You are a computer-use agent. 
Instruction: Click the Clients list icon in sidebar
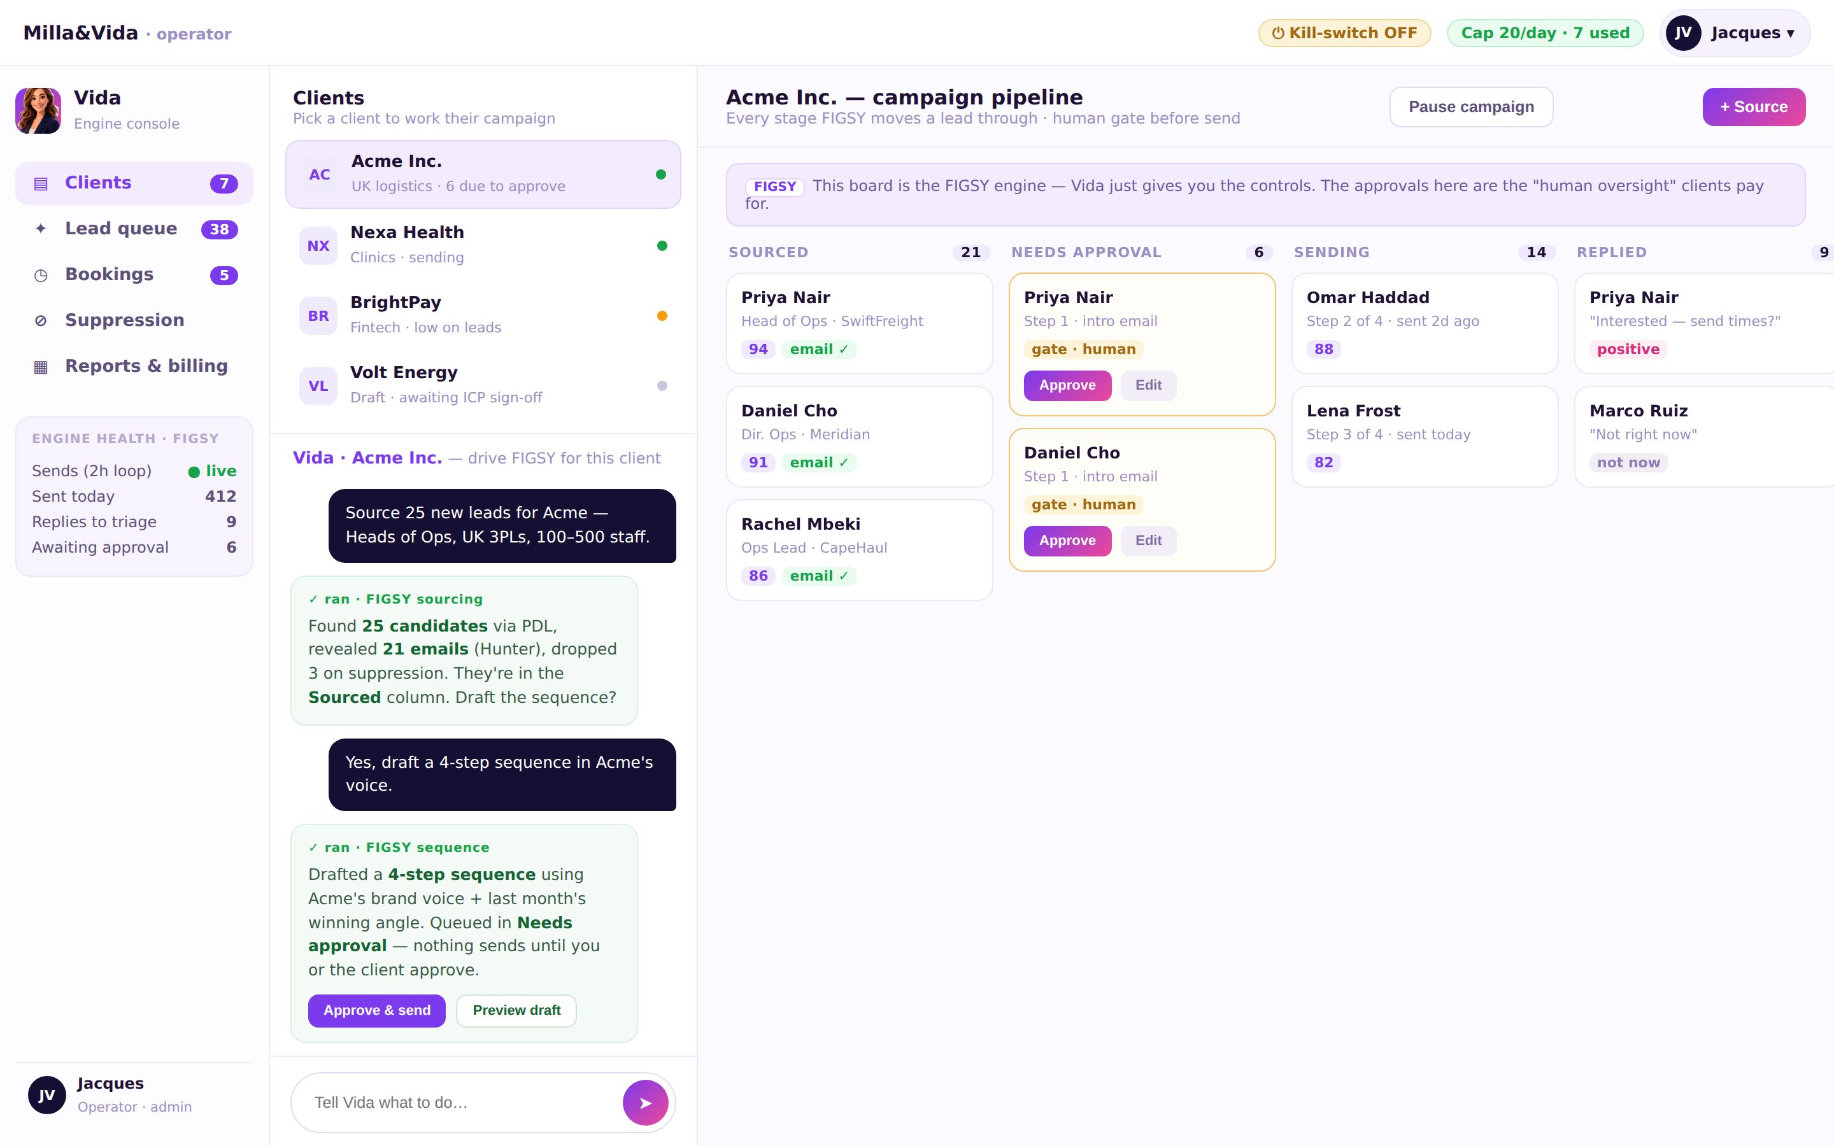point(41,183)
